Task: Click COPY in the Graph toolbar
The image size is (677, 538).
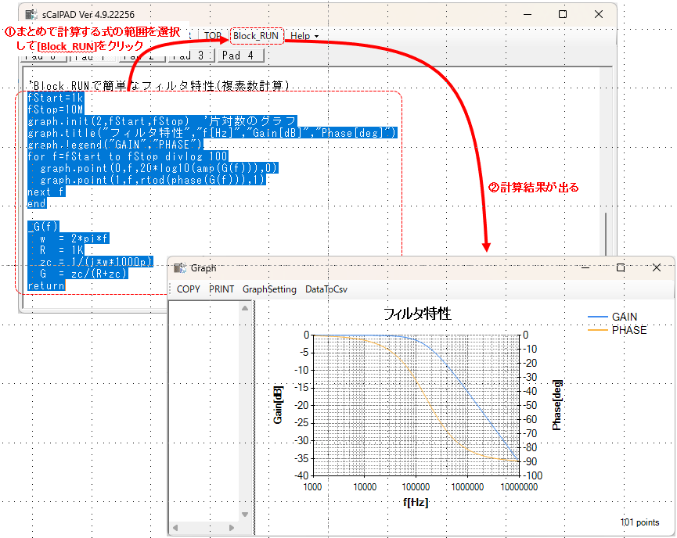Action: pos(189,289)
